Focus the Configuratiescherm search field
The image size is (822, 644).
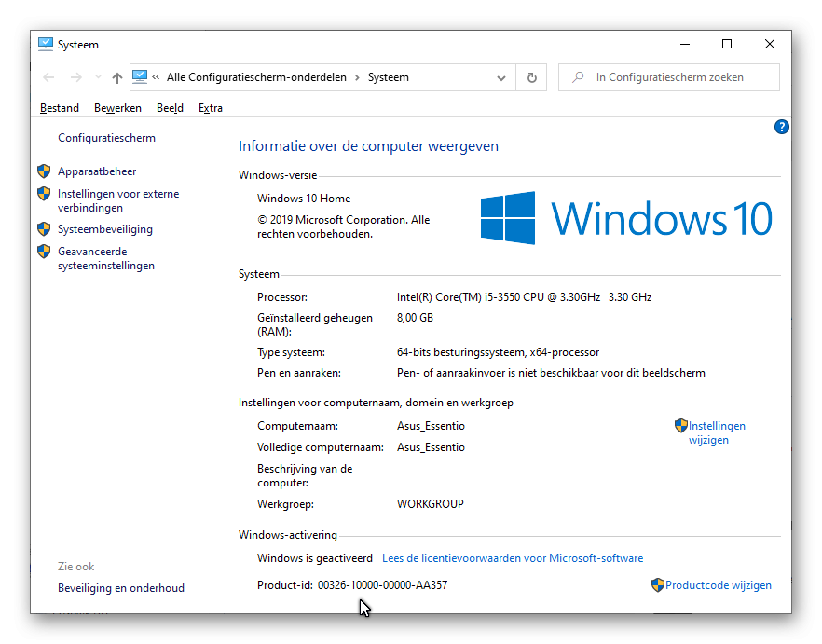[x=669, y=77]
